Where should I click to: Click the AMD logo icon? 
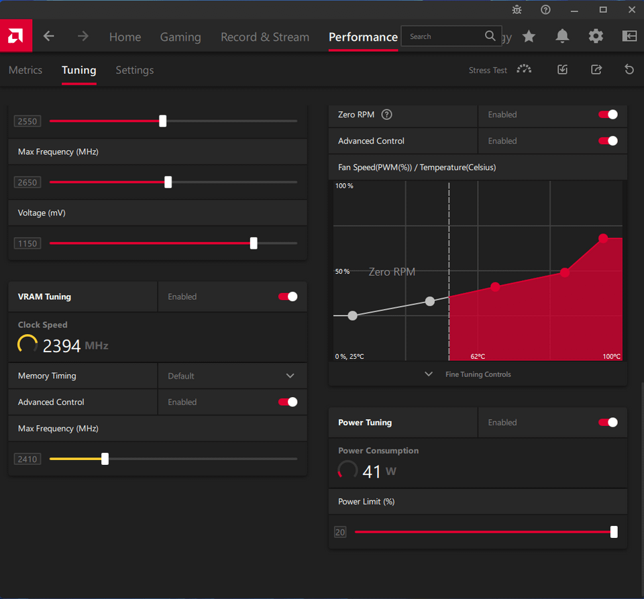(x=16, y=36)
